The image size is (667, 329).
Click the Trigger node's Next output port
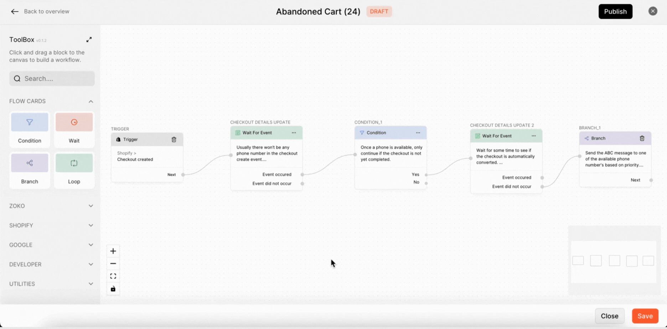coord(183,175)
